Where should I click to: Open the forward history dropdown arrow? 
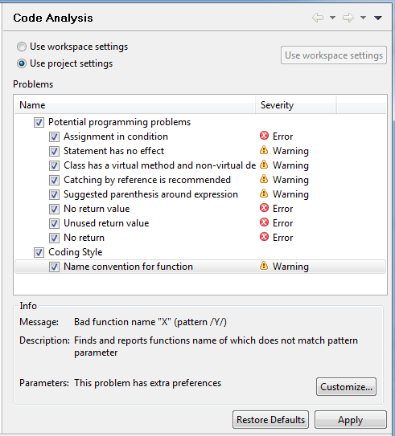(363, 18)
